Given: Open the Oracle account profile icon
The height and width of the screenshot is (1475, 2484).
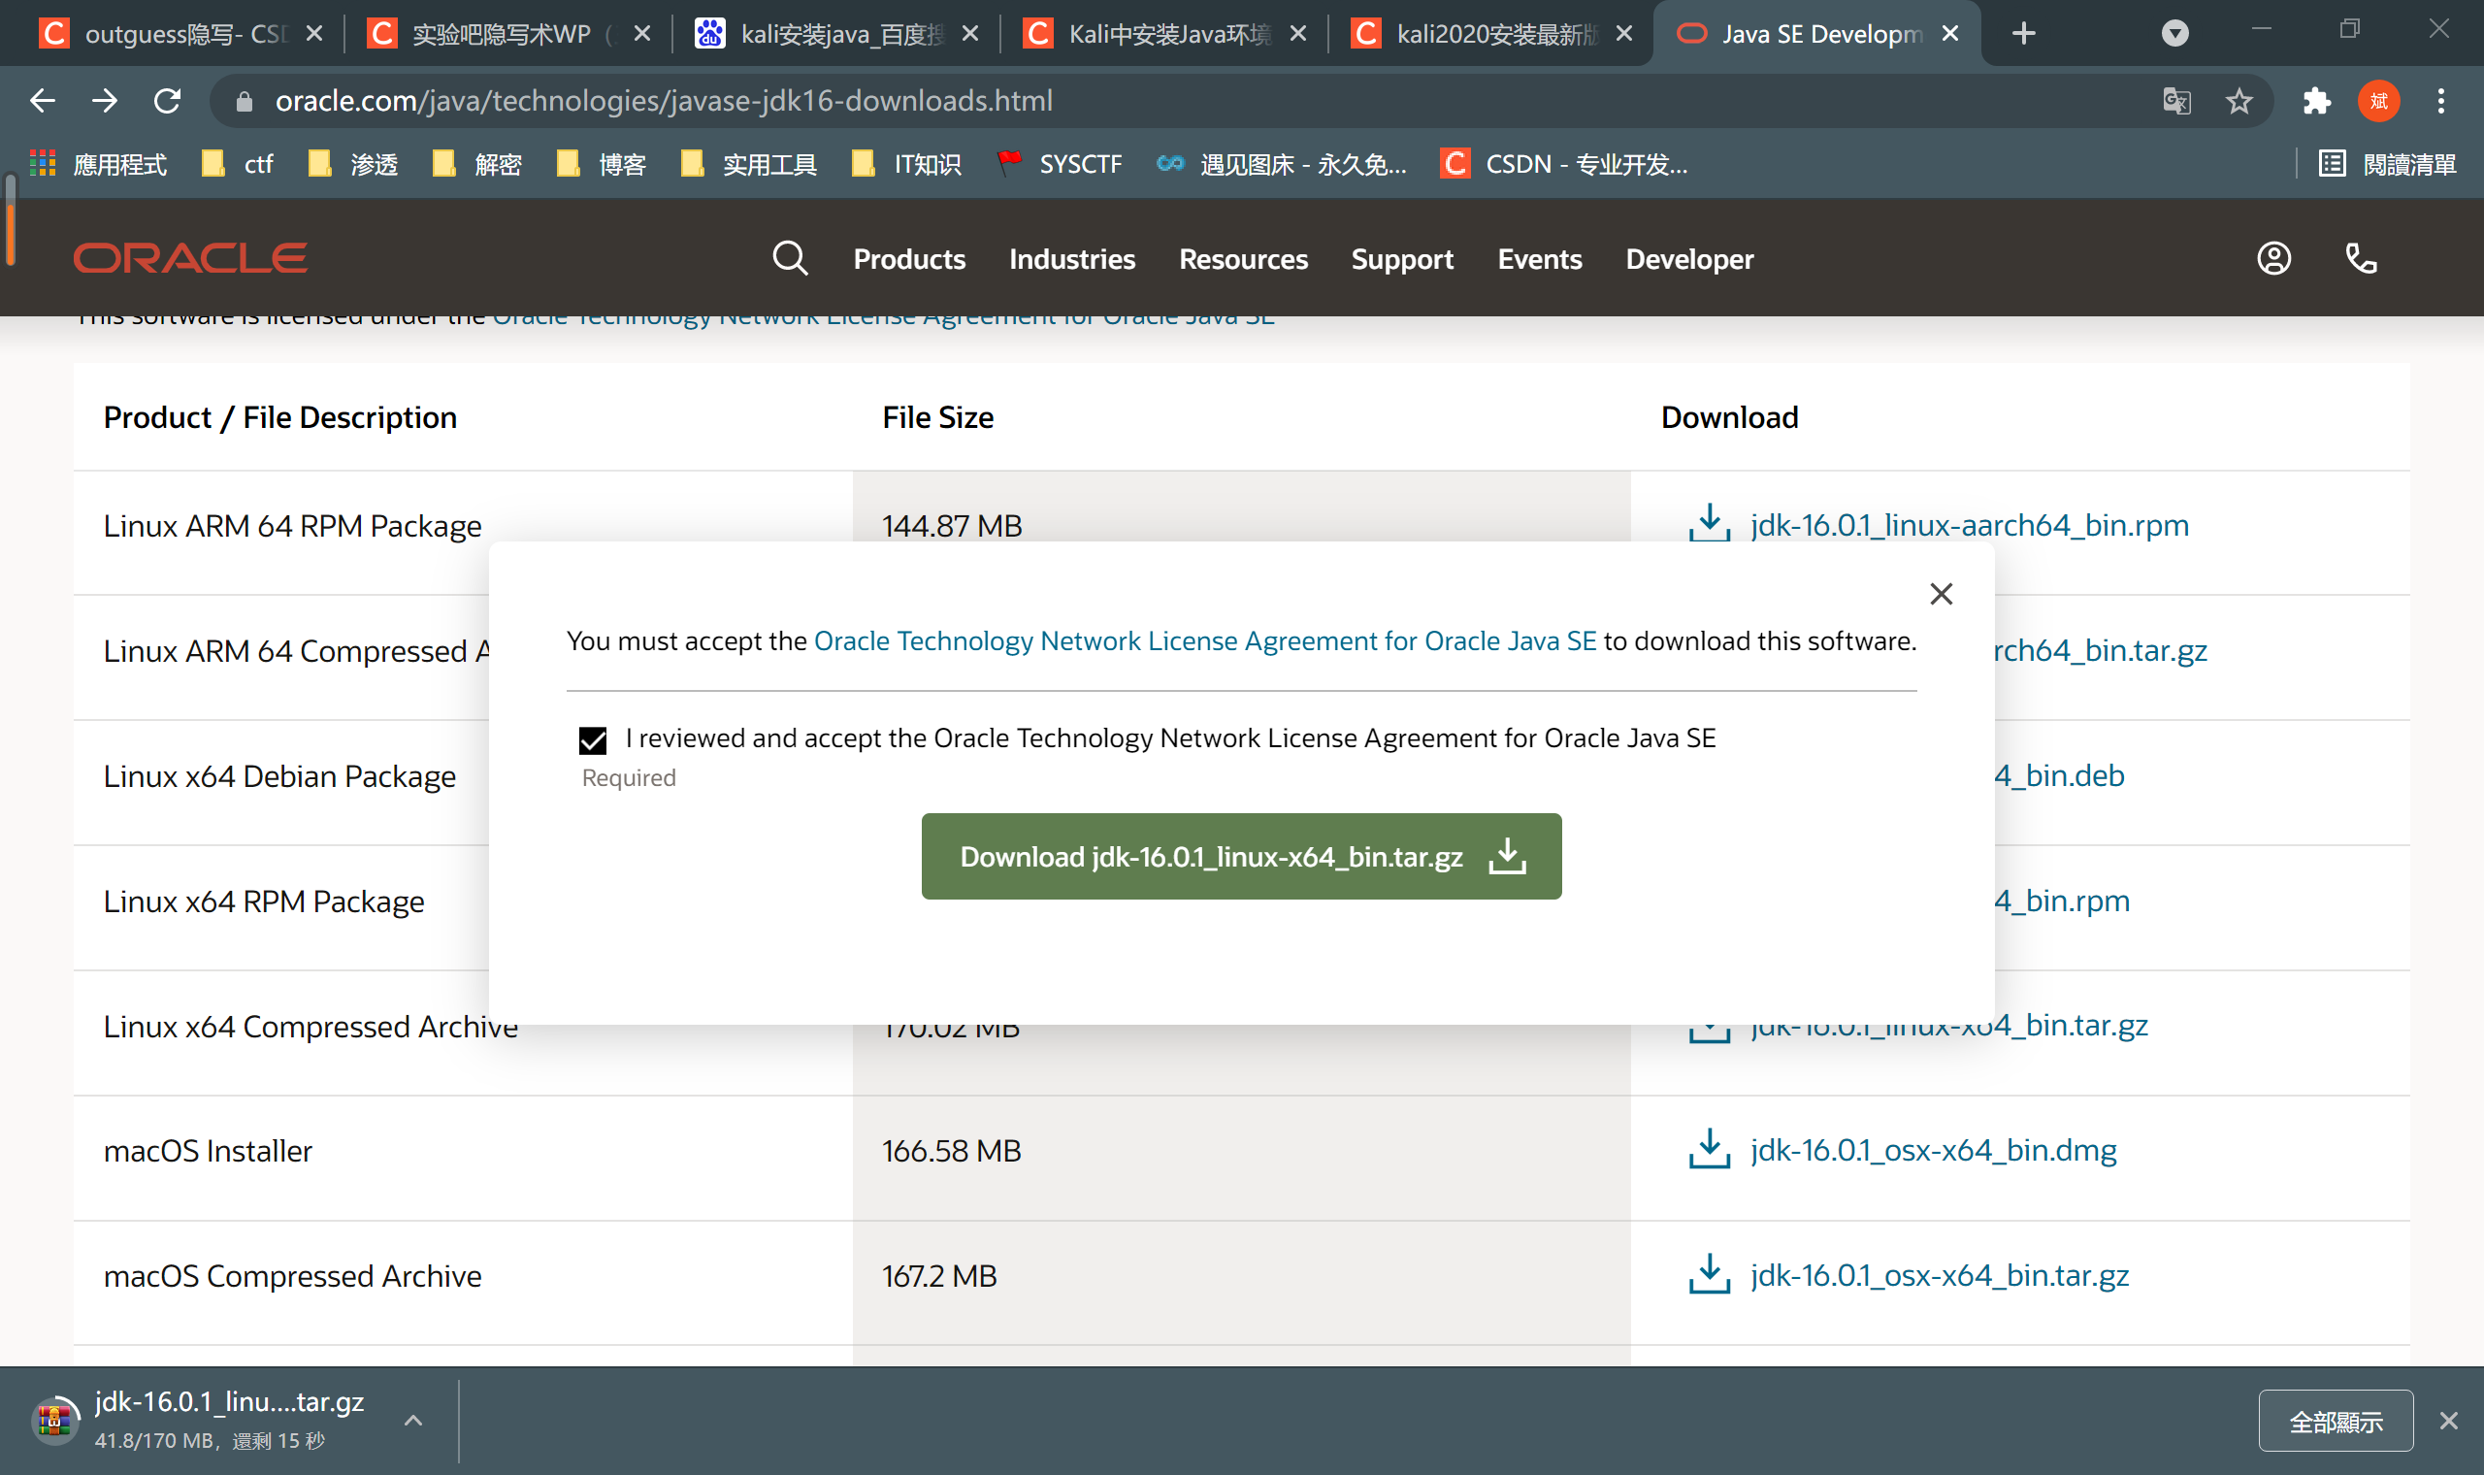Looking at the screenshot, I should coord(2273,258).
